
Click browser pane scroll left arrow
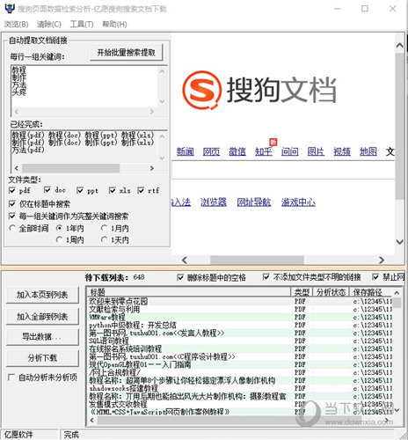(185, 260)
